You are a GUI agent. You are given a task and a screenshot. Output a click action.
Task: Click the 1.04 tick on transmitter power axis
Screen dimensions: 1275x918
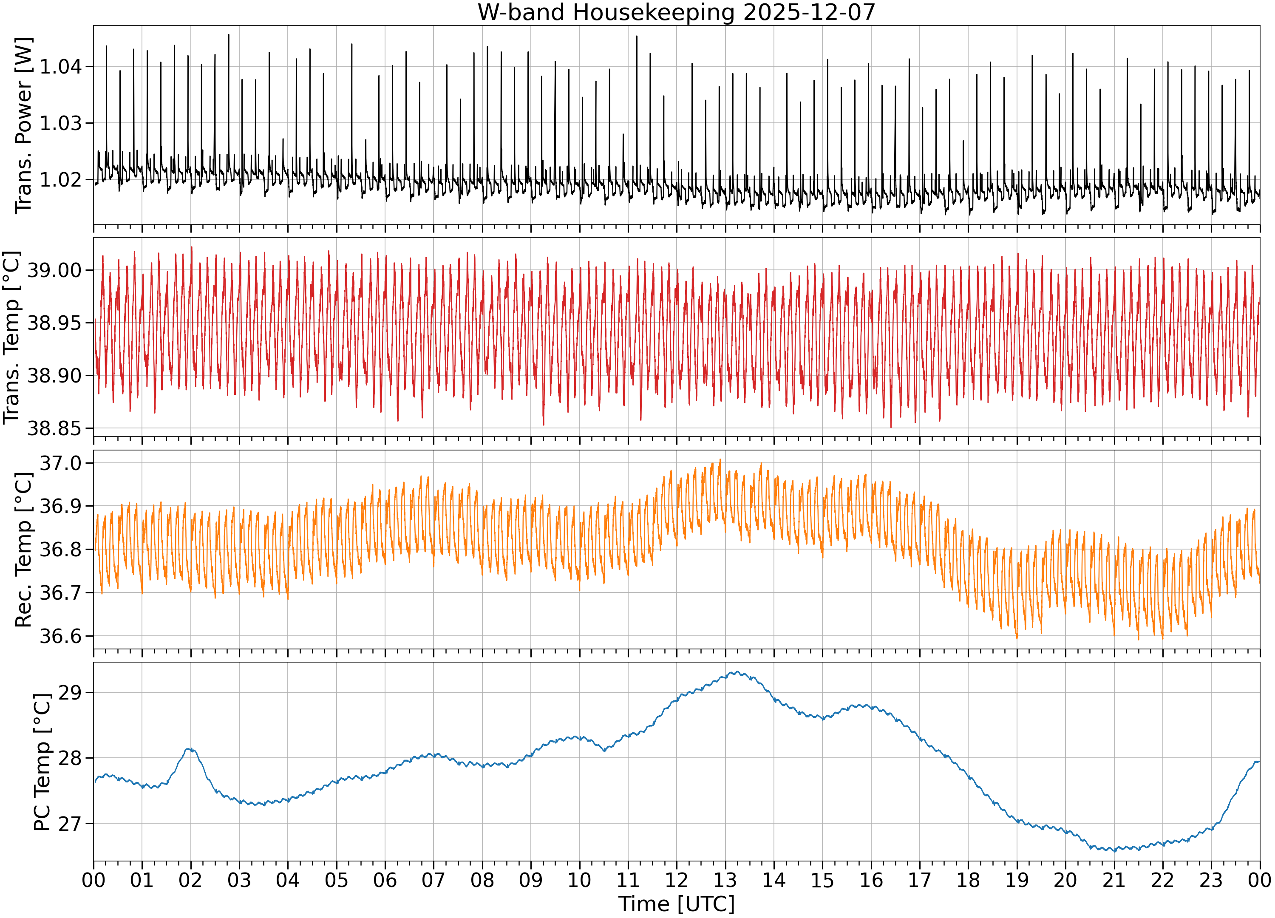click(x=60, y=66)
